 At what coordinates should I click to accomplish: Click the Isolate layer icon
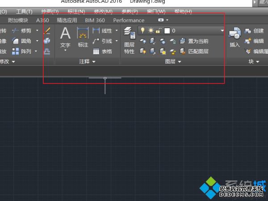click(x=153, y=41)
